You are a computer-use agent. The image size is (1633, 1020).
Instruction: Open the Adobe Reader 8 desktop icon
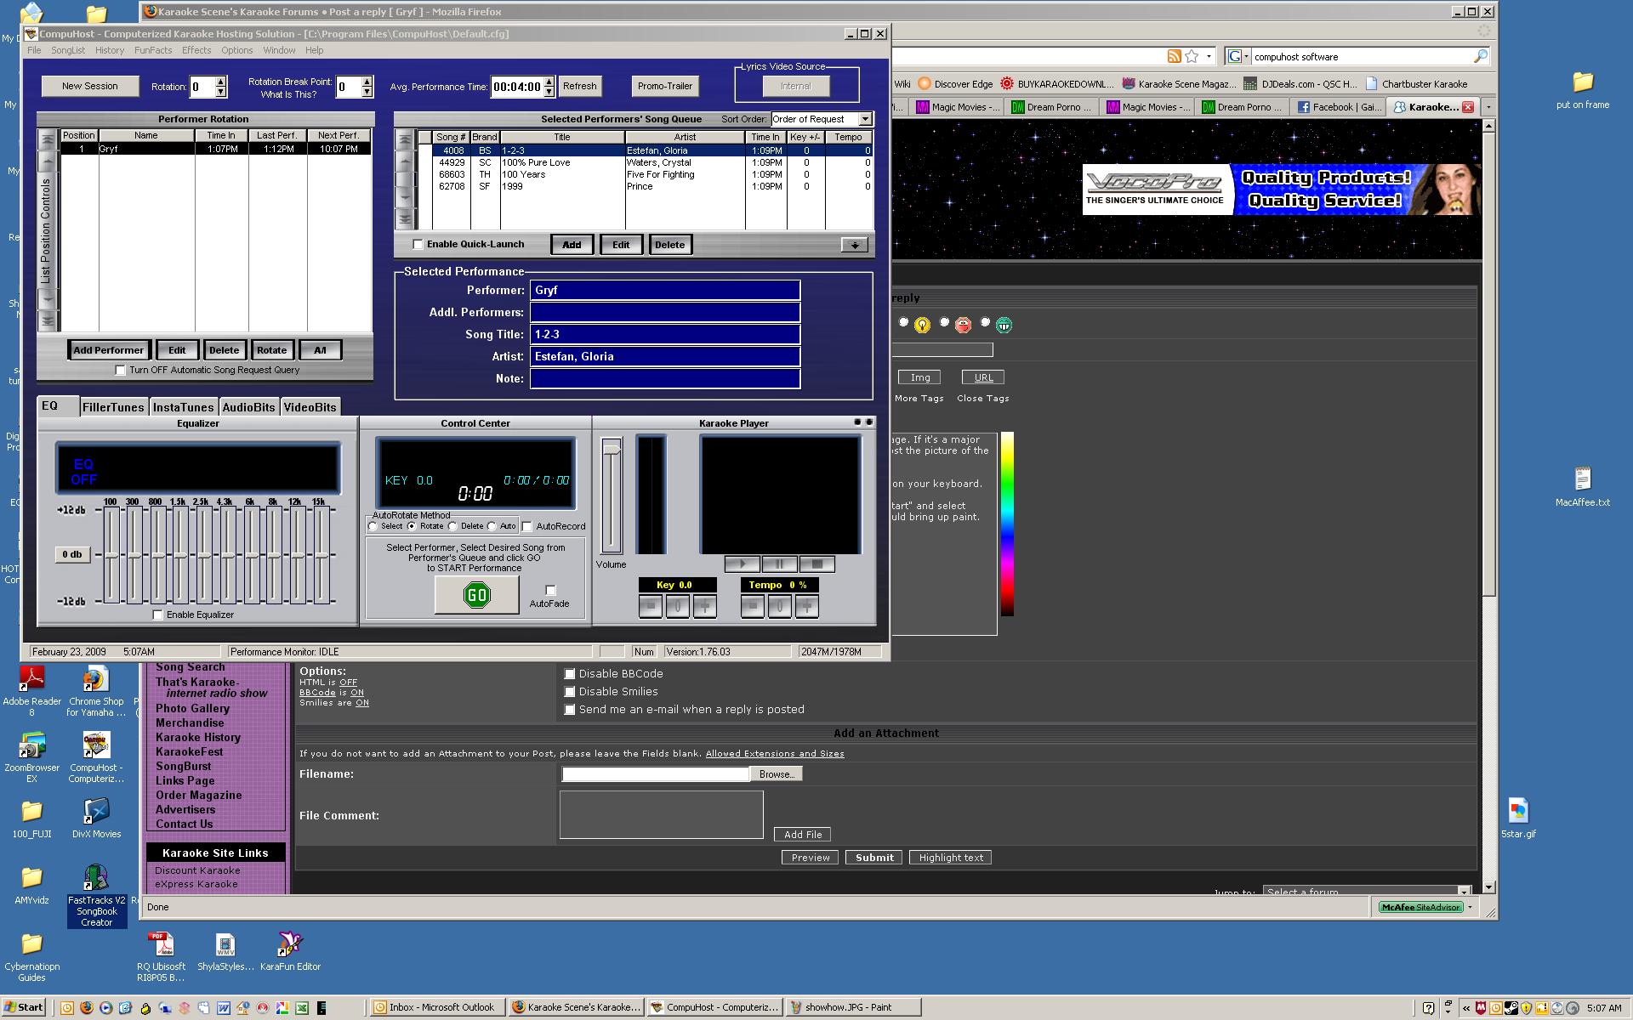(x=31, y=680)
